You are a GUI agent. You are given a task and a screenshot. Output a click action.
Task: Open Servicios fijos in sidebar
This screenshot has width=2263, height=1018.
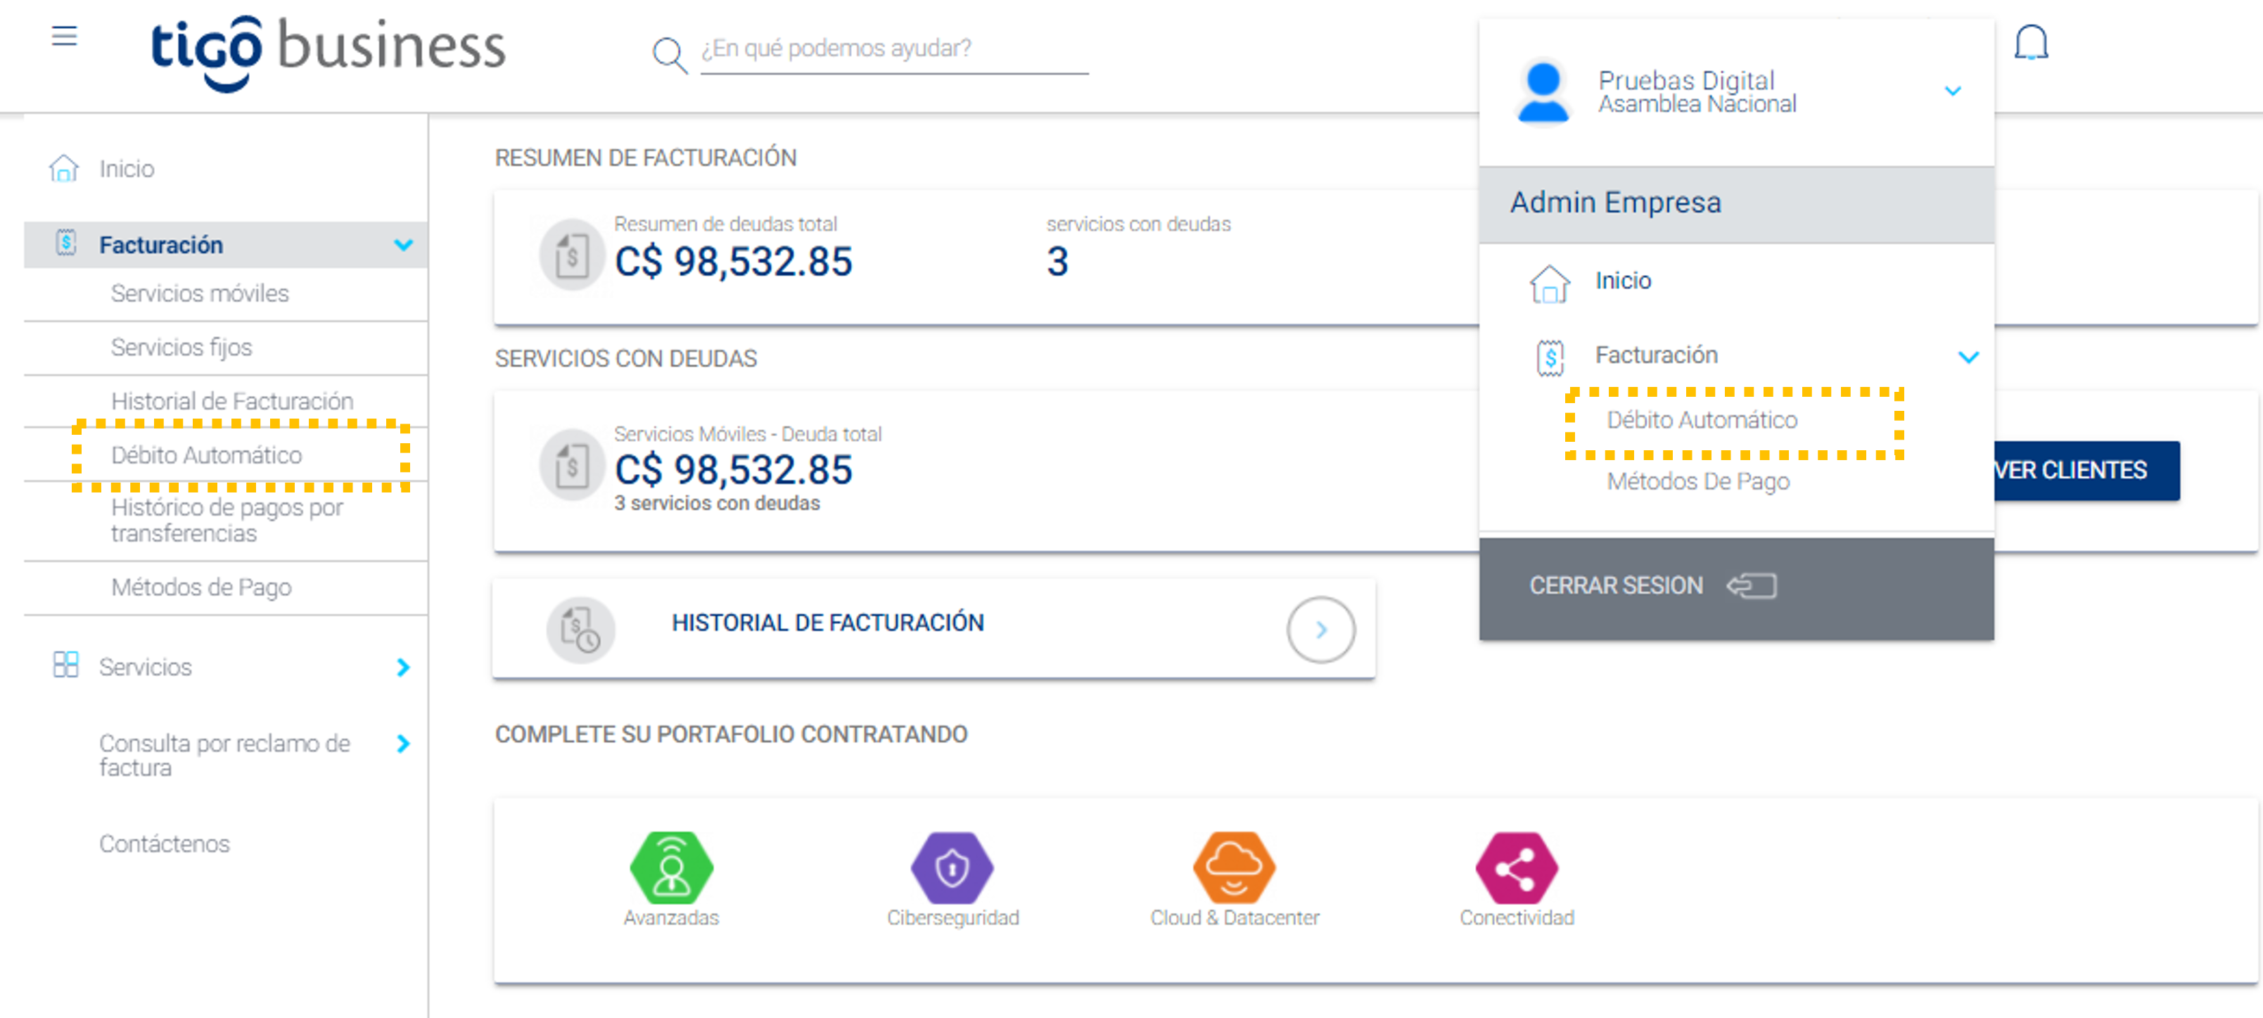click(x=181, y=347)
